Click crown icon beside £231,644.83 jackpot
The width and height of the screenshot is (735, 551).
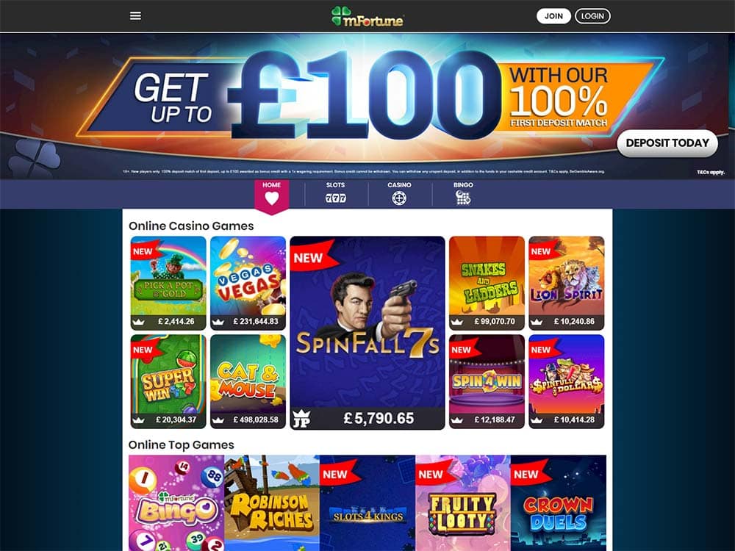click(x=218, y=322)
